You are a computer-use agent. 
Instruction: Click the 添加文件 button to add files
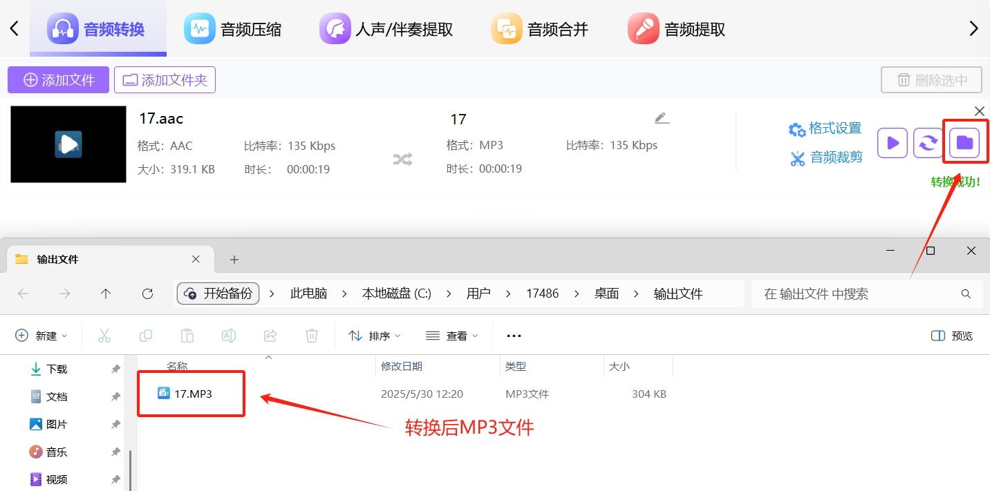58,79
